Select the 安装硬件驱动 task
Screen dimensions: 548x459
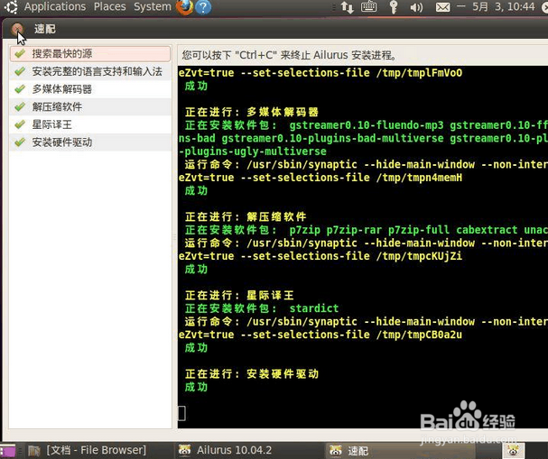[90, 142]
